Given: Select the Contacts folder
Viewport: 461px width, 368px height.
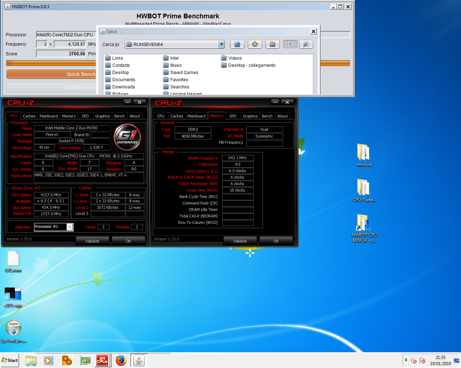Looking at the screenshot, I should point(117,65).
